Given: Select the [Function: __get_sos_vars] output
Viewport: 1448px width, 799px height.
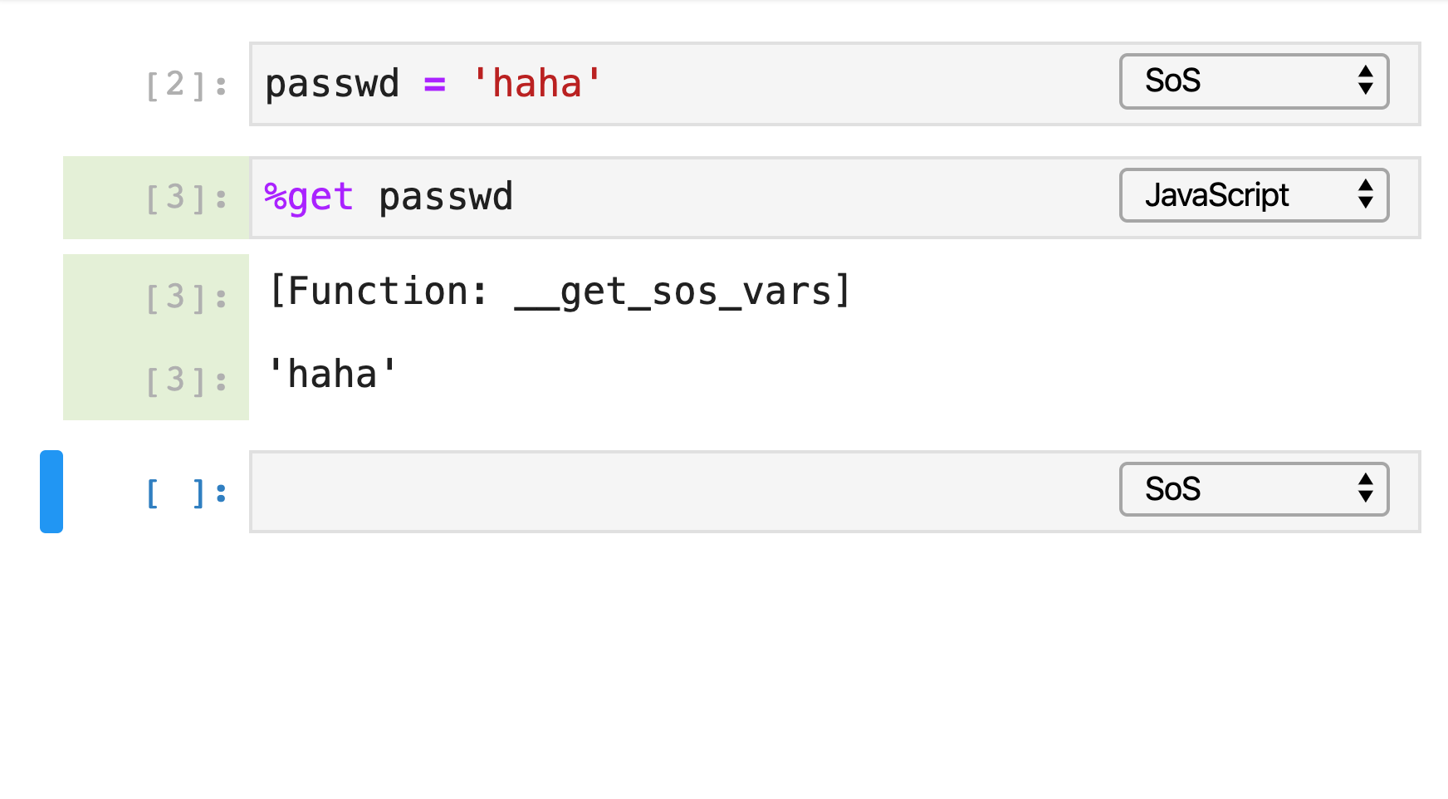Looking at the screenshot, I should point(558,291).
